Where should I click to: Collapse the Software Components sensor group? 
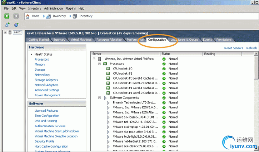tap(99, 98)
